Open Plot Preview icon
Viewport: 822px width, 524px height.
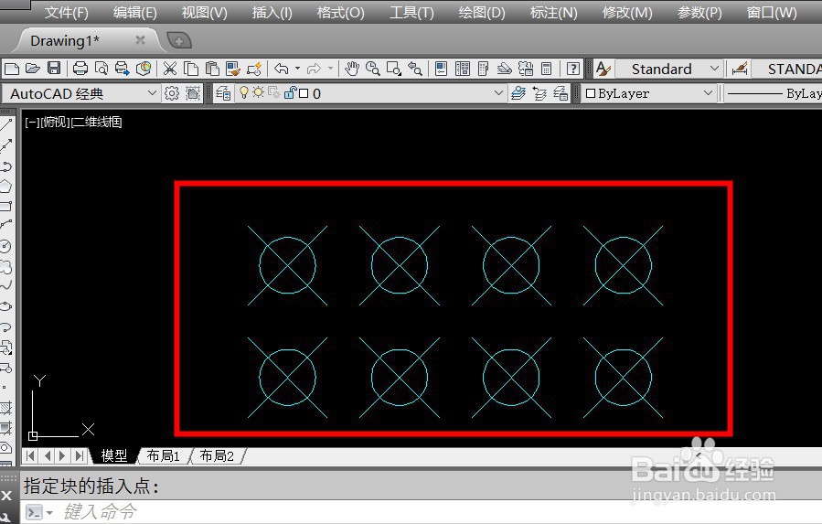tap(101, 69)
